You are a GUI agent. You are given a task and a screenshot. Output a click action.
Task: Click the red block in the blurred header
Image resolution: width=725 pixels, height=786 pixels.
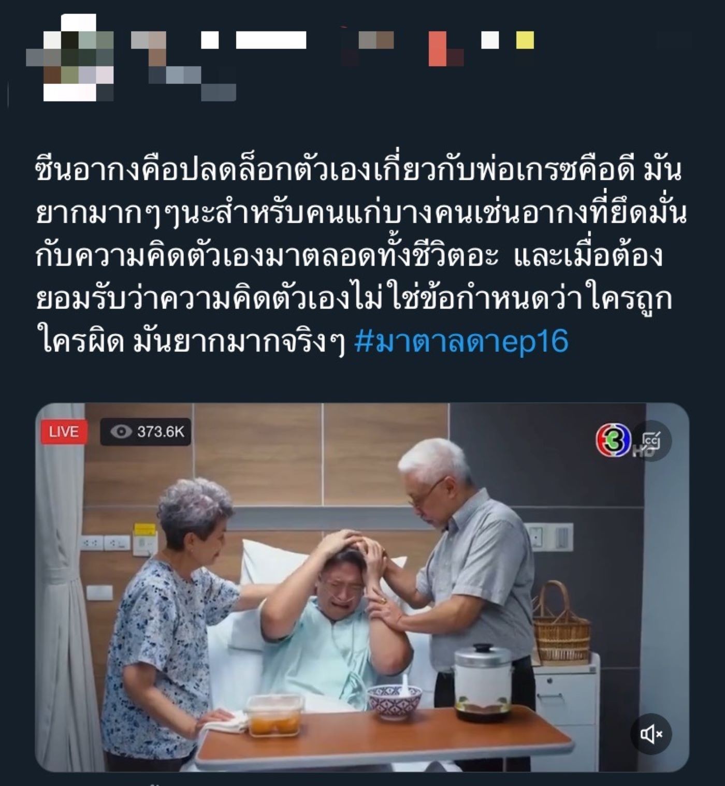(438, 49)
